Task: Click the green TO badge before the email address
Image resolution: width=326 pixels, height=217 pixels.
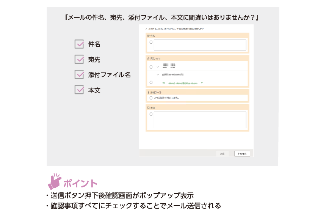Action: pyautogui.click(x=164, y=82)
